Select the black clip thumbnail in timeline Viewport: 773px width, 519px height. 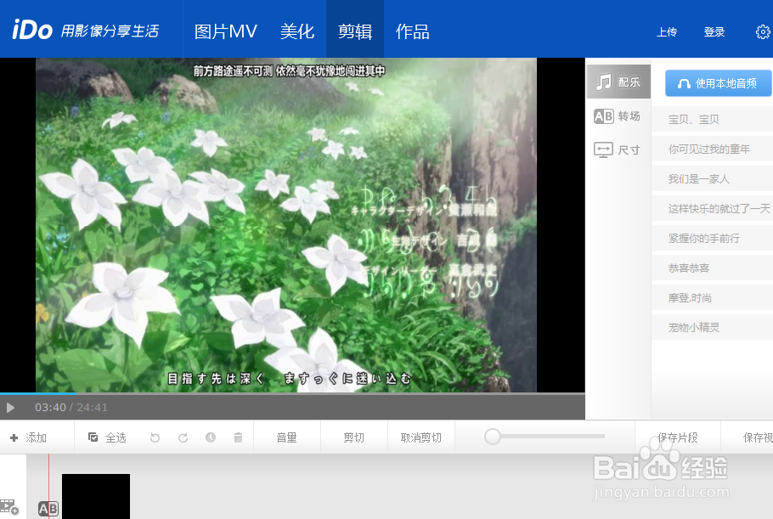click(96, 496)
